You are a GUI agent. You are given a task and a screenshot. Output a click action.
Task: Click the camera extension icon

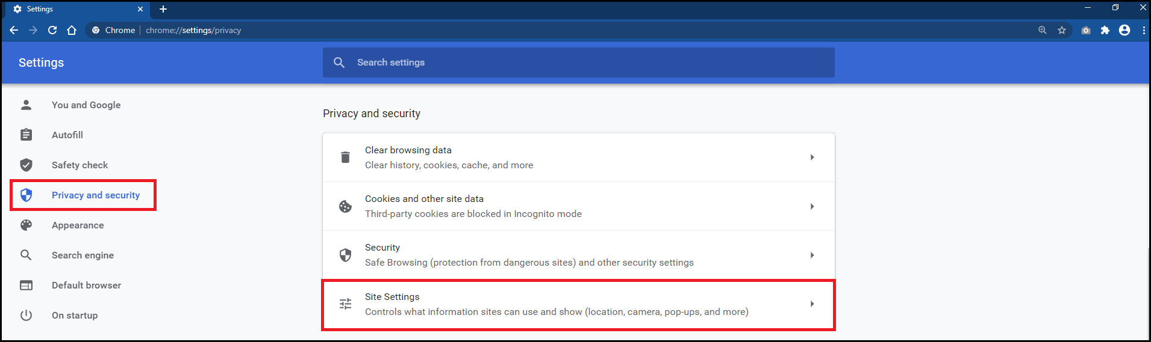click(1086, 30)
